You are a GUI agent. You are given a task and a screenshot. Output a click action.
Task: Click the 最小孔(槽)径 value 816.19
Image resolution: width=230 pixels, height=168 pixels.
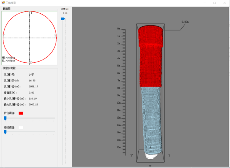point(34,98)
